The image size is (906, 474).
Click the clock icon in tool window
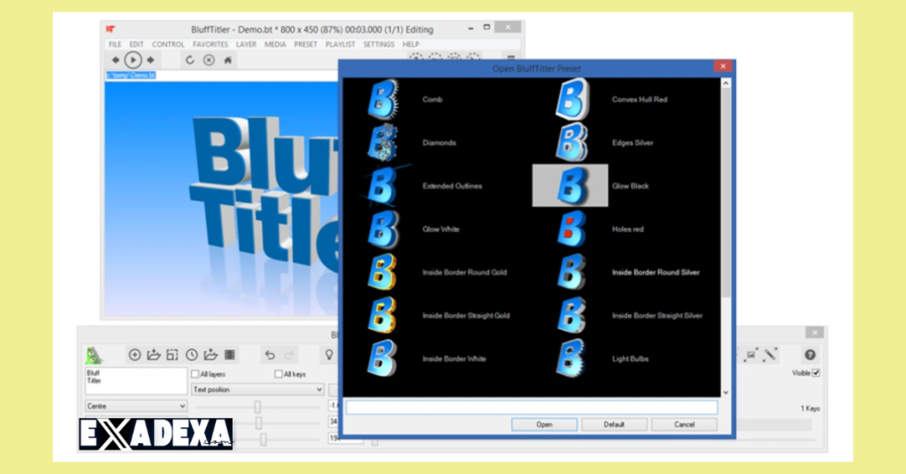[x=192, y=355]
